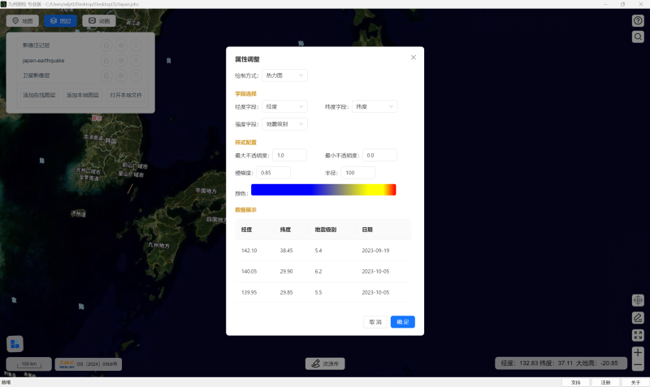Open the 资源库 resource library button

(x=325, y=363)
